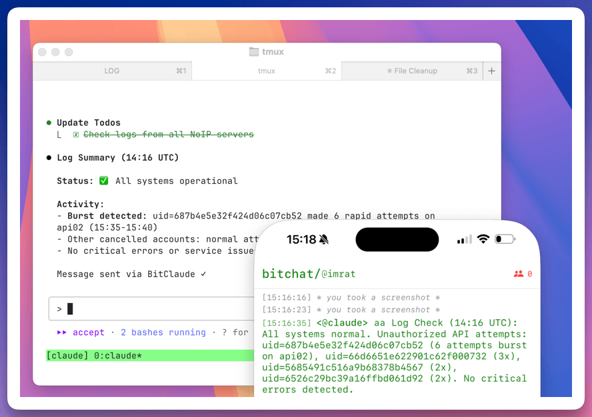Click the Log Summary (14:16 UTC) heading
Viewport: 592px width, 417px height.
tap(118, 158)
